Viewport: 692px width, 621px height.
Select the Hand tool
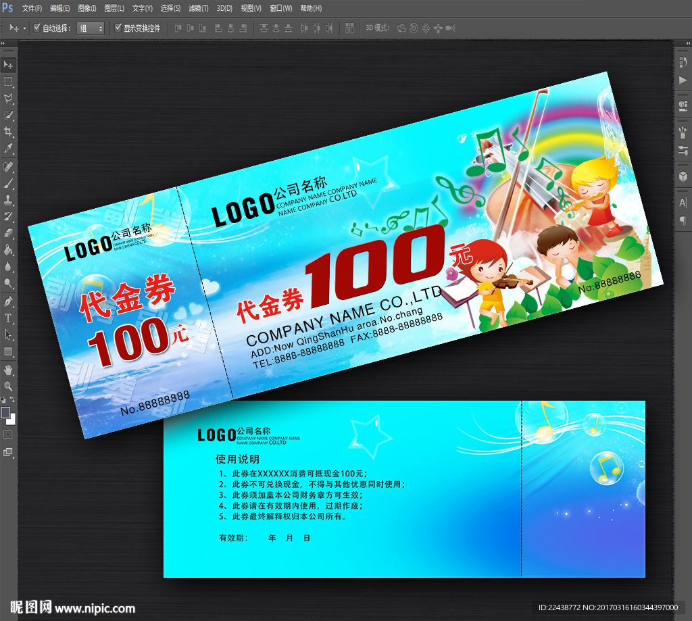[8, 370]
